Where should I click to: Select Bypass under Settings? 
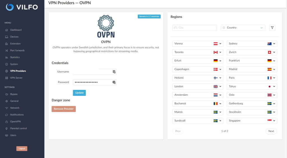(14, 94)
